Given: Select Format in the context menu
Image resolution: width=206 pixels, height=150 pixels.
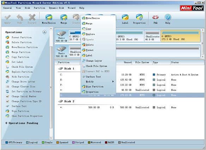Looking at the screenshot, I should (x=98, y=50).
